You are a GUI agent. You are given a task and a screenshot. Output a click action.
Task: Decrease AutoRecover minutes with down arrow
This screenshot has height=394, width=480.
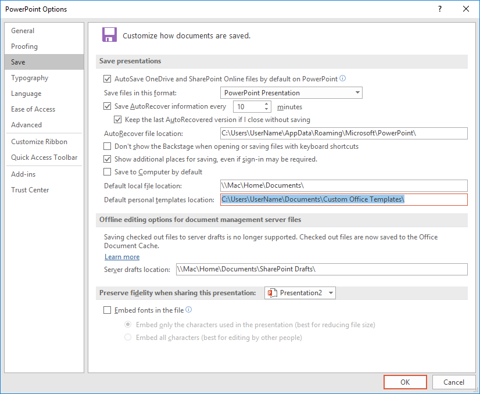pos(266,109)
